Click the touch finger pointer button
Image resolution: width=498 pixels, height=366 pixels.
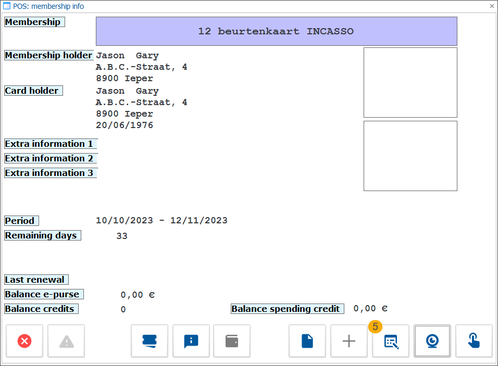[474, 341]
